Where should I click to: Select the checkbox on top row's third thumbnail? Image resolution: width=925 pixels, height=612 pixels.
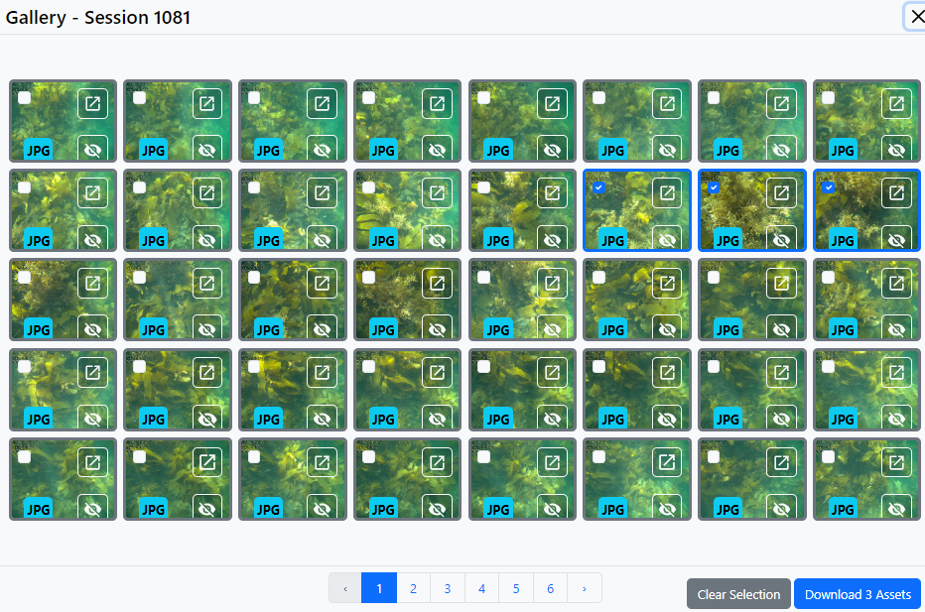254,98
